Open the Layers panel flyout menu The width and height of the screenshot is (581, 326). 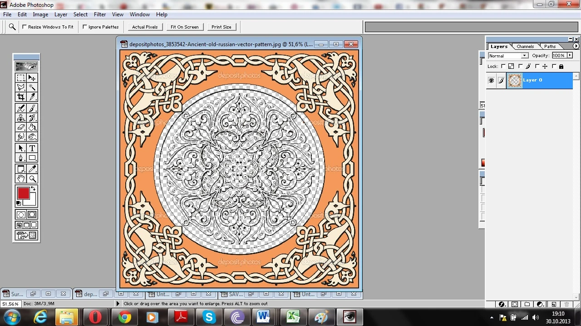tap(576, 46)
